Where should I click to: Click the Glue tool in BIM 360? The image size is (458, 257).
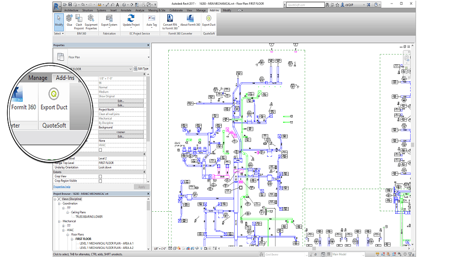click(69, 21)
